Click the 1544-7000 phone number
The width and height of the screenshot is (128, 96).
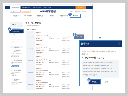click(14, 75)
